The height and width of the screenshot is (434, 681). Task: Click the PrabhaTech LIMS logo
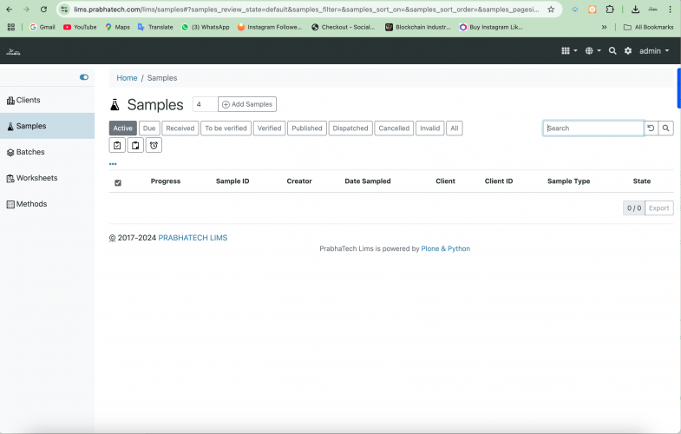[14, 51]
